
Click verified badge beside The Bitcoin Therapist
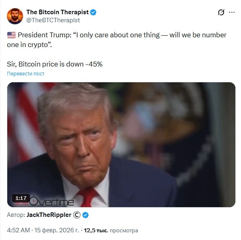93,12
